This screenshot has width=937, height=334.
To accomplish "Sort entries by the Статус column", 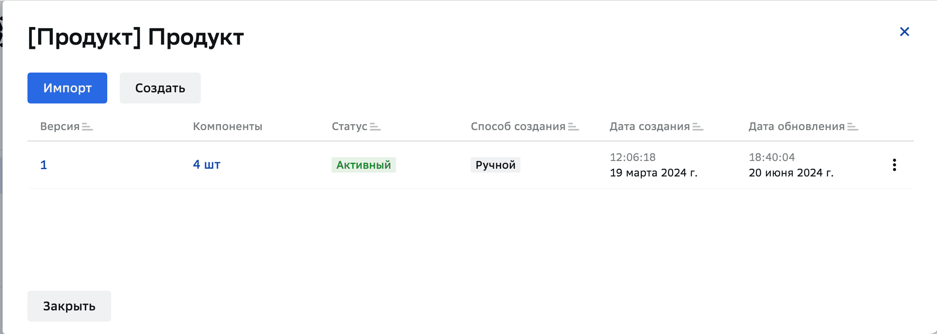I will tap(376, 127).
